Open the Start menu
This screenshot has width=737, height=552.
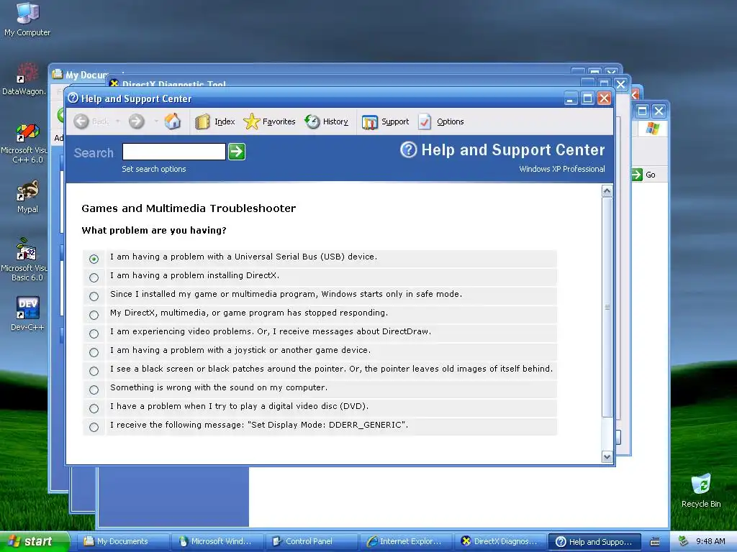[x=35, y=542]
